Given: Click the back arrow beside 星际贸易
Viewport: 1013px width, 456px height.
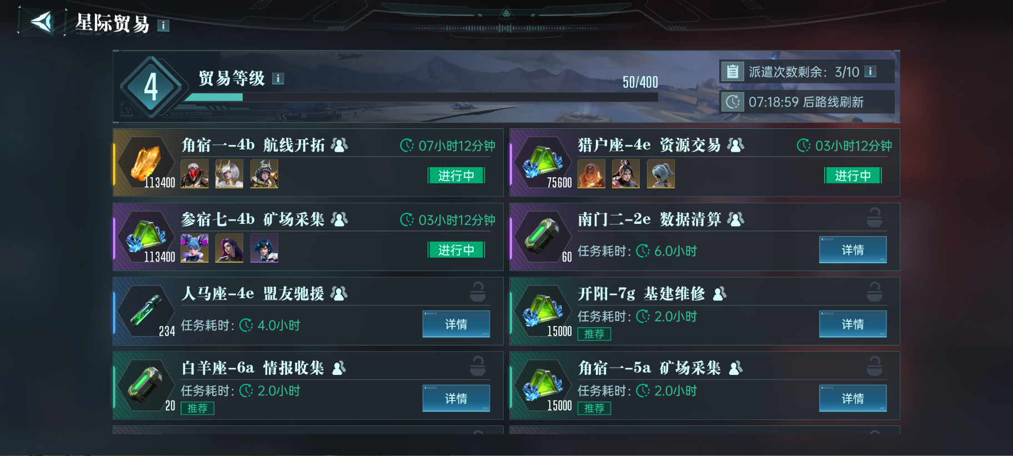Looking at the screenshot, I should pyautogui.click(x=41, y=22).
